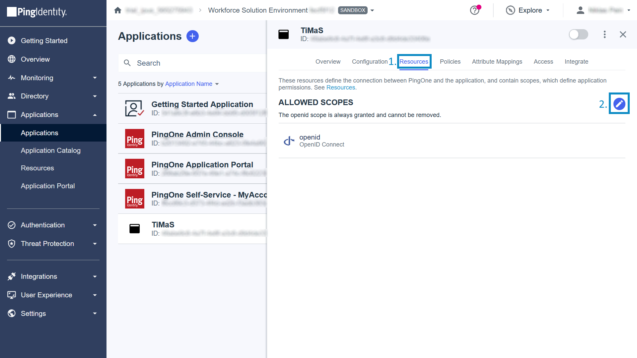
Task: Select the TiMaS name in list
Action: point(163,225)
